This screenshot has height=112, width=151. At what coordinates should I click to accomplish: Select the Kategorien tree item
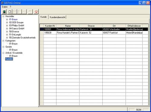pyautogui.click(x=11, y=41)
